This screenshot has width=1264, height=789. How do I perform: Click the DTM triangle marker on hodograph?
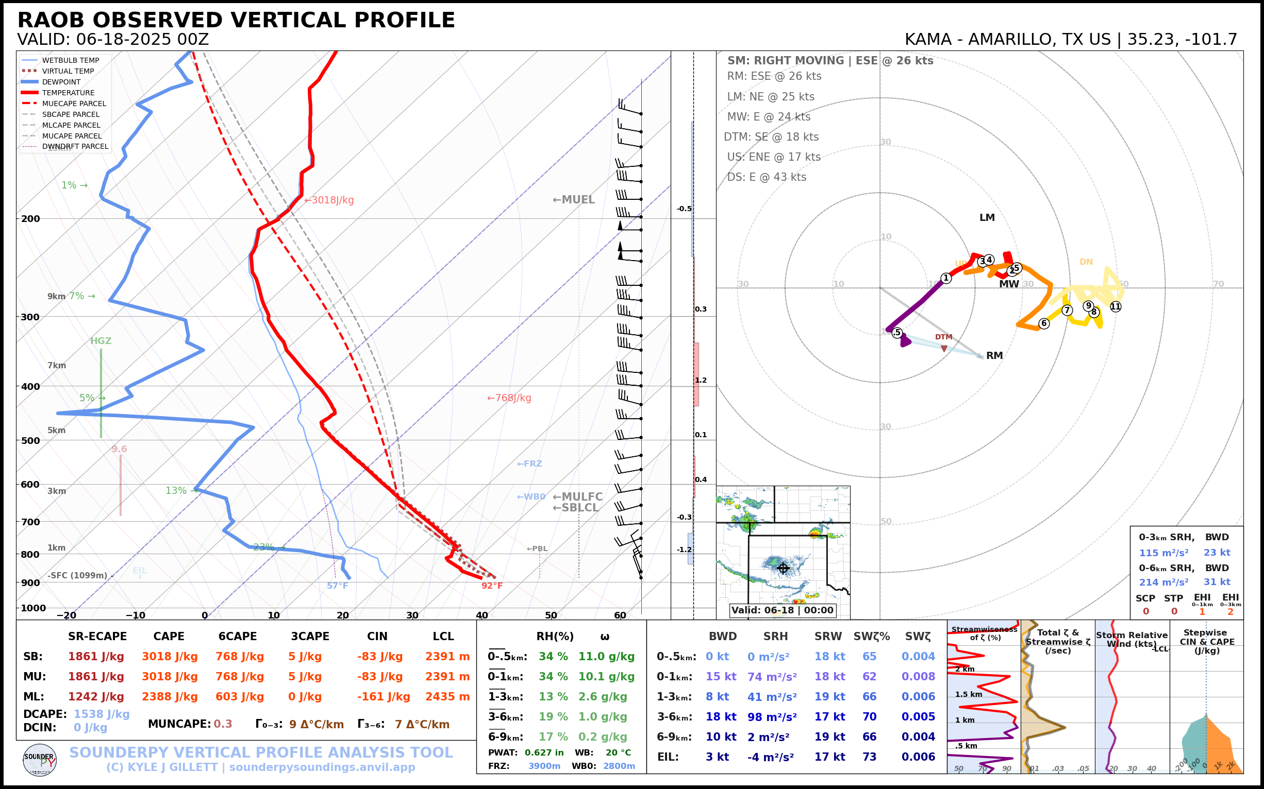944,348
